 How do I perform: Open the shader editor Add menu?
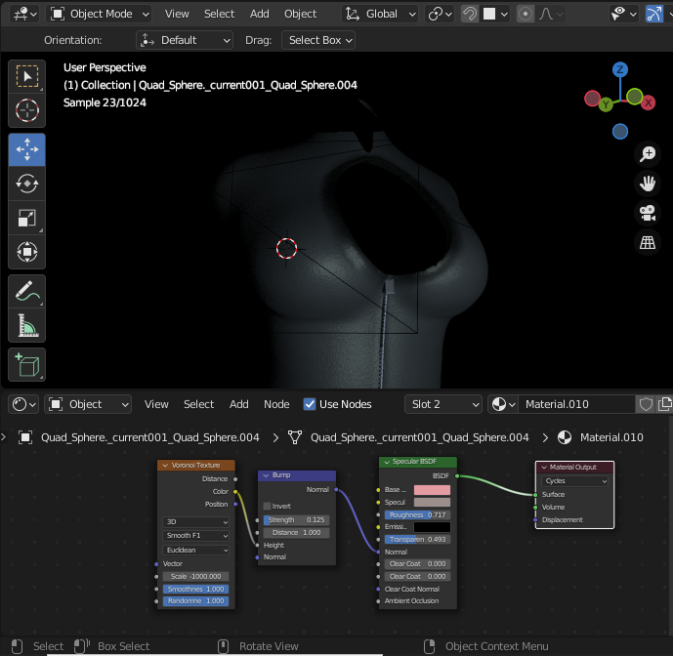[x=238, y=404]
